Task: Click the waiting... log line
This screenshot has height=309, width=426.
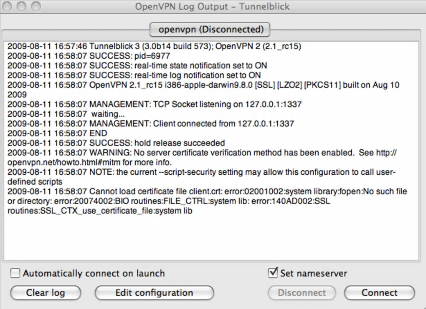Action: (x=66, y=114)
